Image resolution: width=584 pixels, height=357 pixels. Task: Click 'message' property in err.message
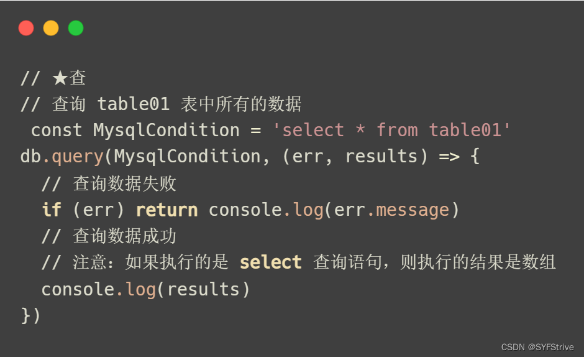[413, 211]
